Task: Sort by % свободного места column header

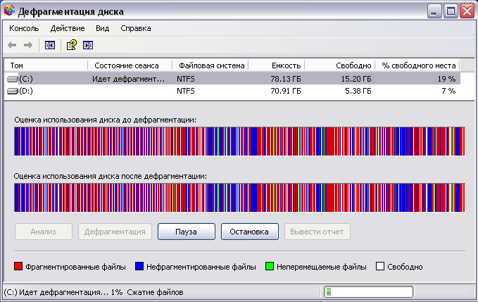Action: (417, 65)
